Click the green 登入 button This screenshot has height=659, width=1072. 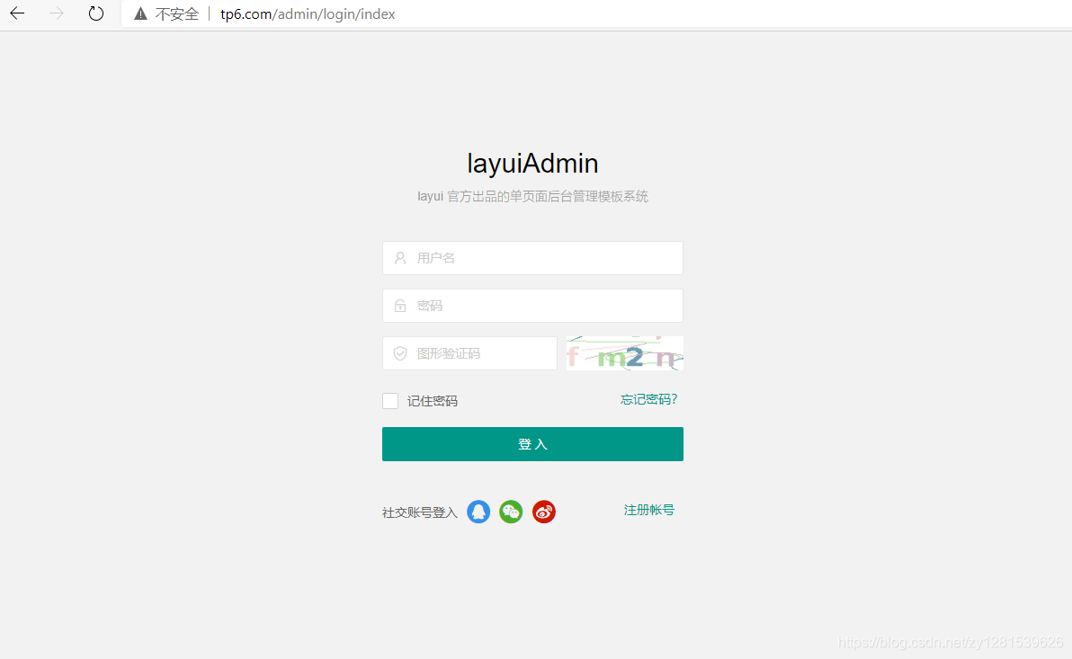click(x=532, y=444)
